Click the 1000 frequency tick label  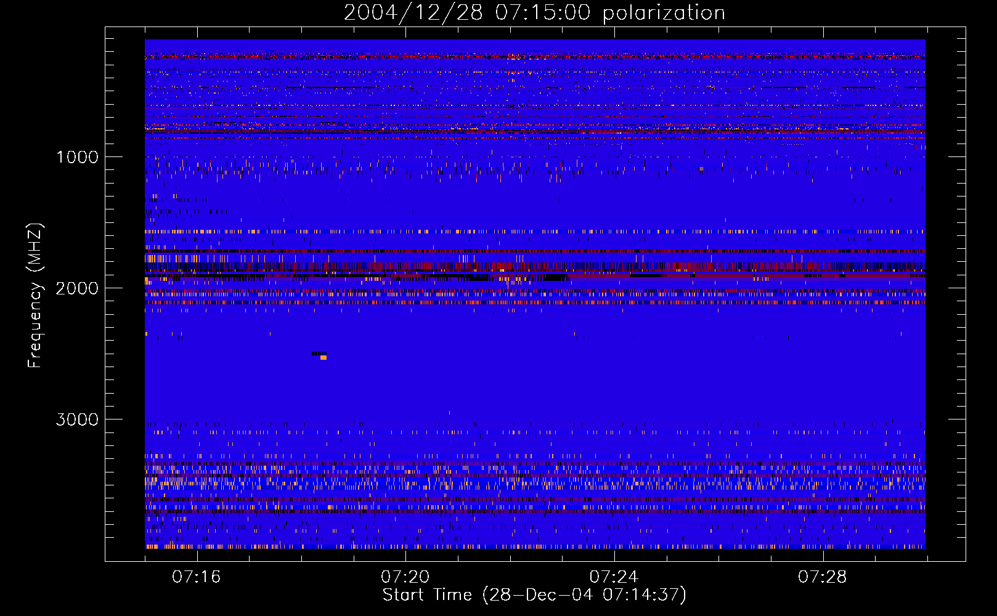77,157
